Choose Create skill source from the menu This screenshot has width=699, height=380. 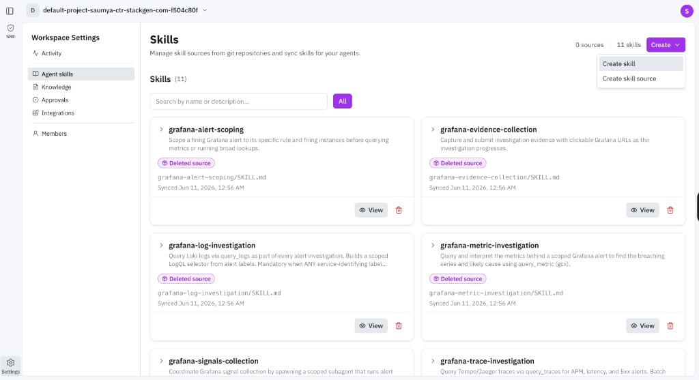click(x=640, y=78)
